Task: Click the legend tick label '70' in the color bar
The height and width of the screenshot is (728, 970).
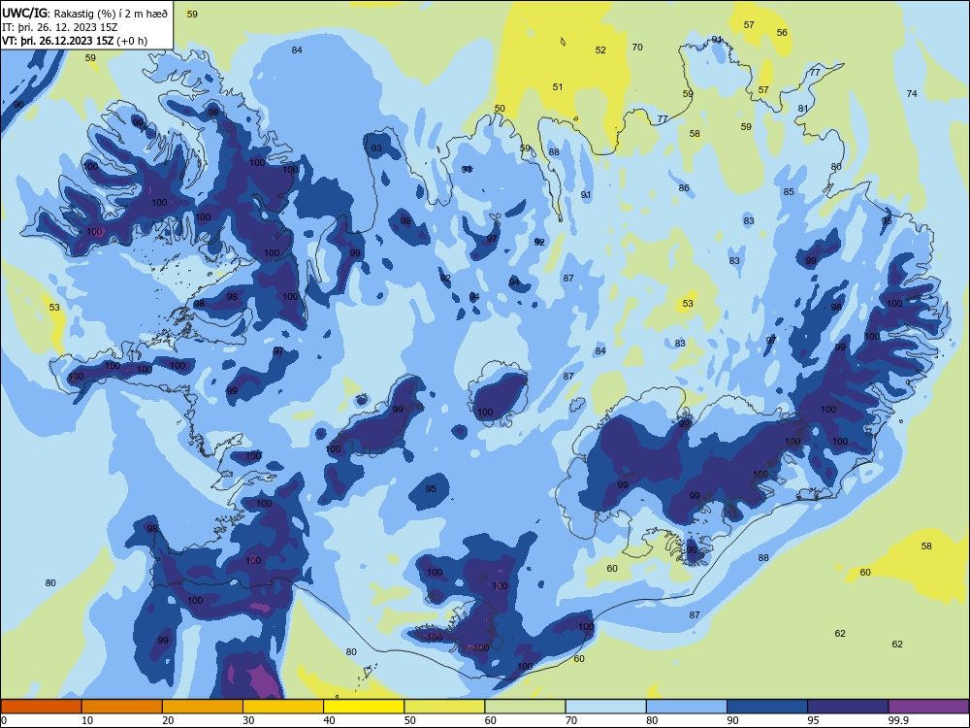Action: (x=571, y=720)
